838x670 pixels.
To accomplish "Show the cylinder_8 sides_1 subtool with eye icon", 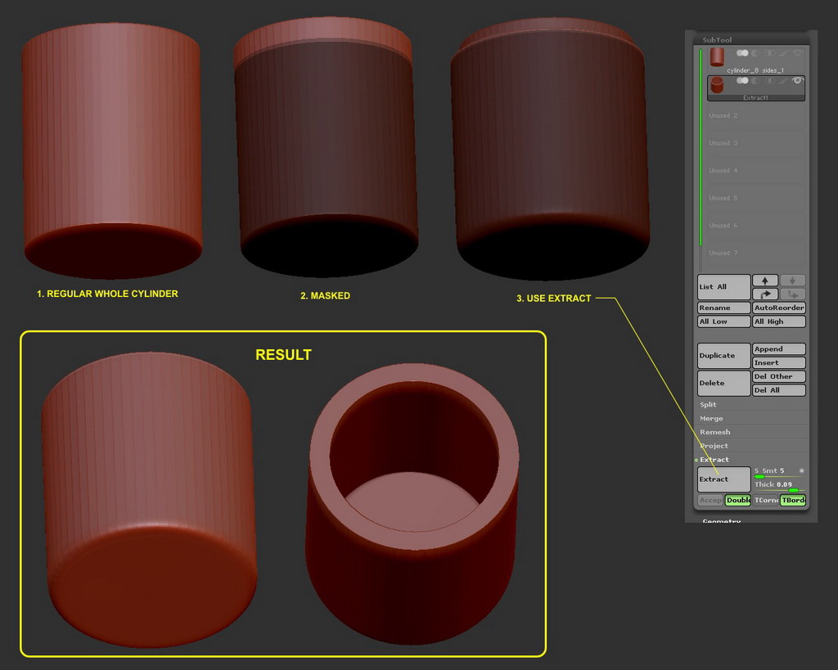I will pyautogui.click(x=798, y=53).
